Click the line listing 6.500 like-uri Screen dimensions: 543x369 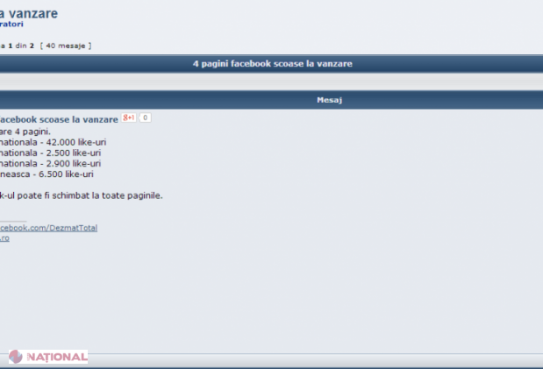(46, 174)
